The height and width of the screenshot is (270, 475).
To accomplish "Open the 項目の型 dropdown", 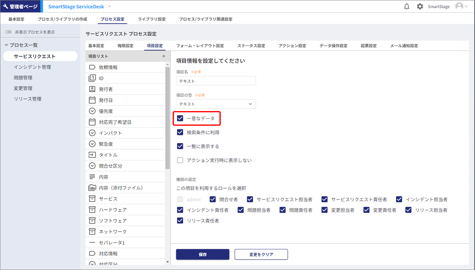I will [216, 104].
